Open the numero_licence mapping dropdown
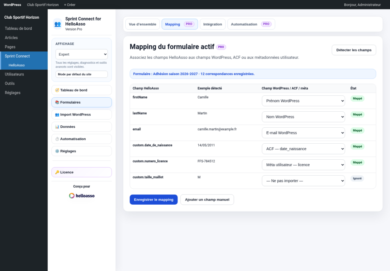390x271 pixels. [303, 165]
